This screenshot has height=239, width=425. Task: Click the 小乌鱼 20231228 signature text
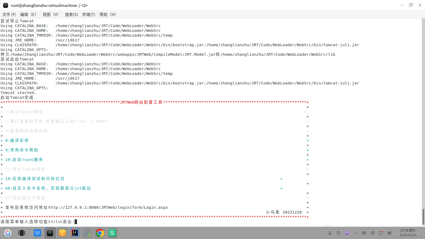click(284, 212)
